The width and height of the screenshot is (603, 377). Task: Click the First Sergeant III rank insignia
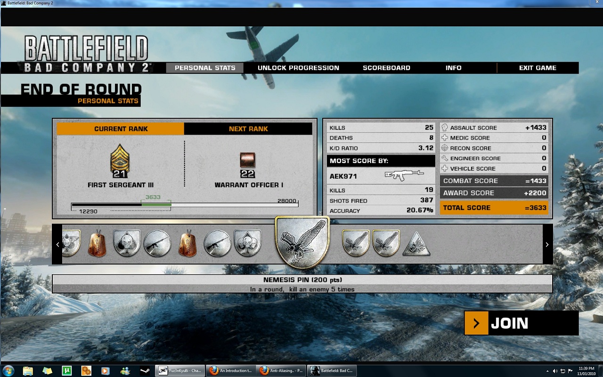pos(120,161)
